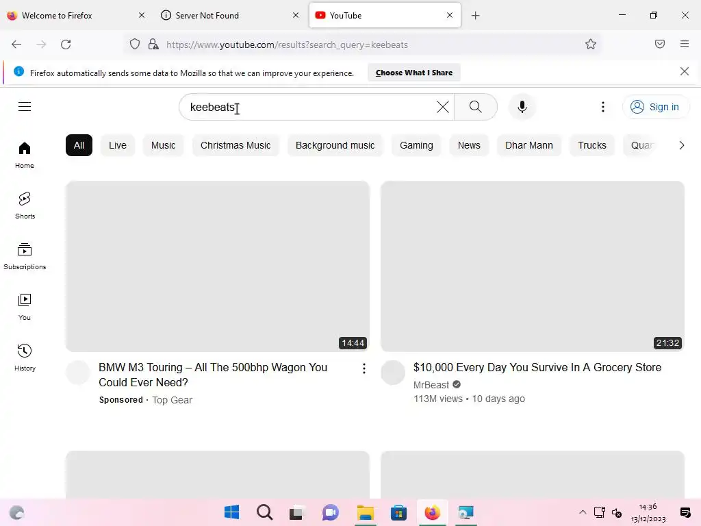Image resolution: width=701 pixels, height=526 pixels.
Task: Open the You section in sidebar
Action: coord(25,307)
